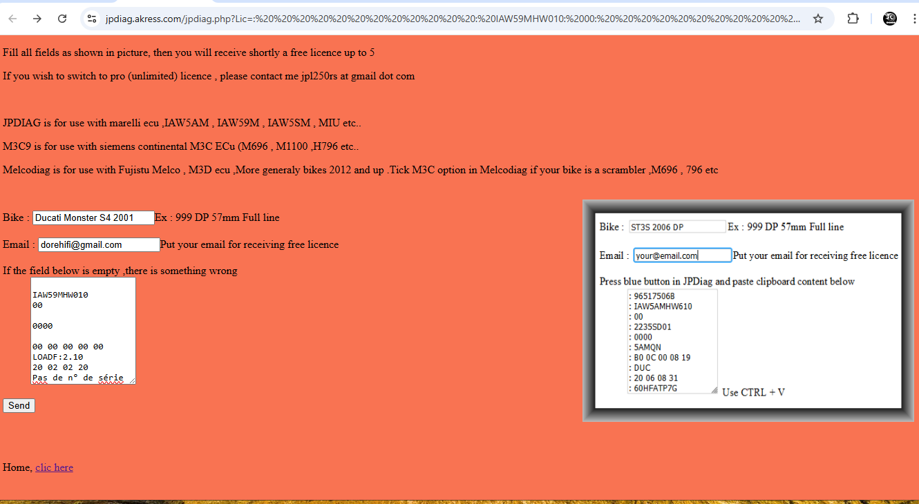The image size is (919, 504).
Task: Click the "Fill all fields as shown" text
Action: 189,52
